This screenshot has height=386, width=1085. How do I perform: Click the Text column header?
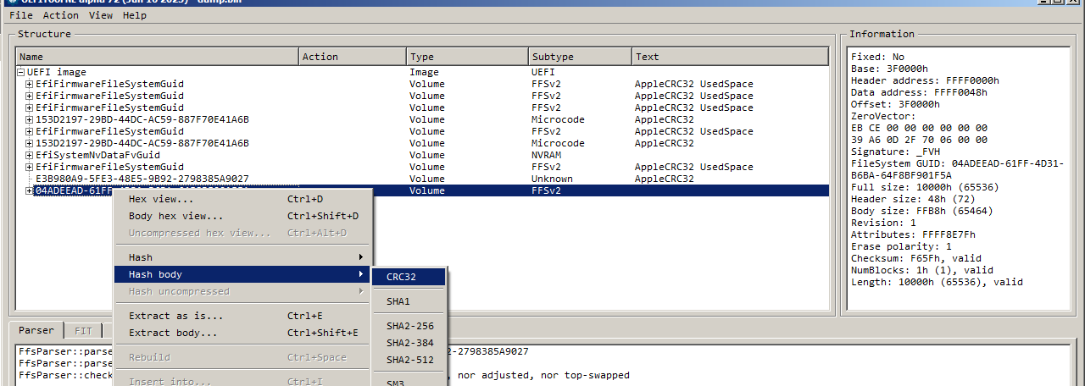click(x=730, y=57)
